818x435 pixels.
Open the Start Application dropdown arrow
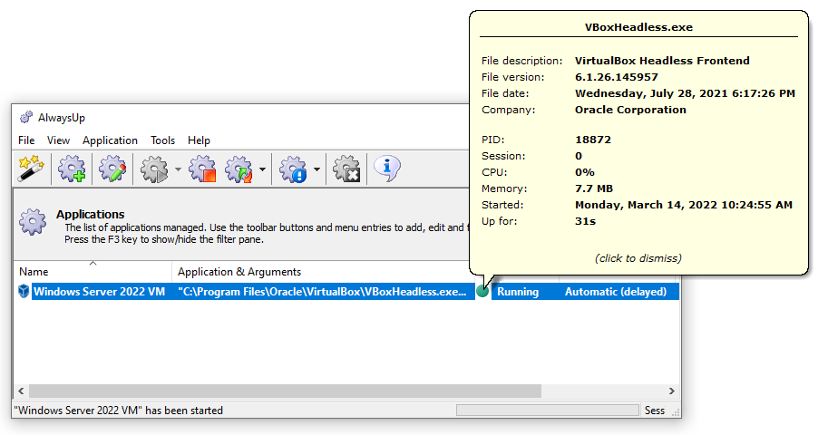tap(178, 169)
